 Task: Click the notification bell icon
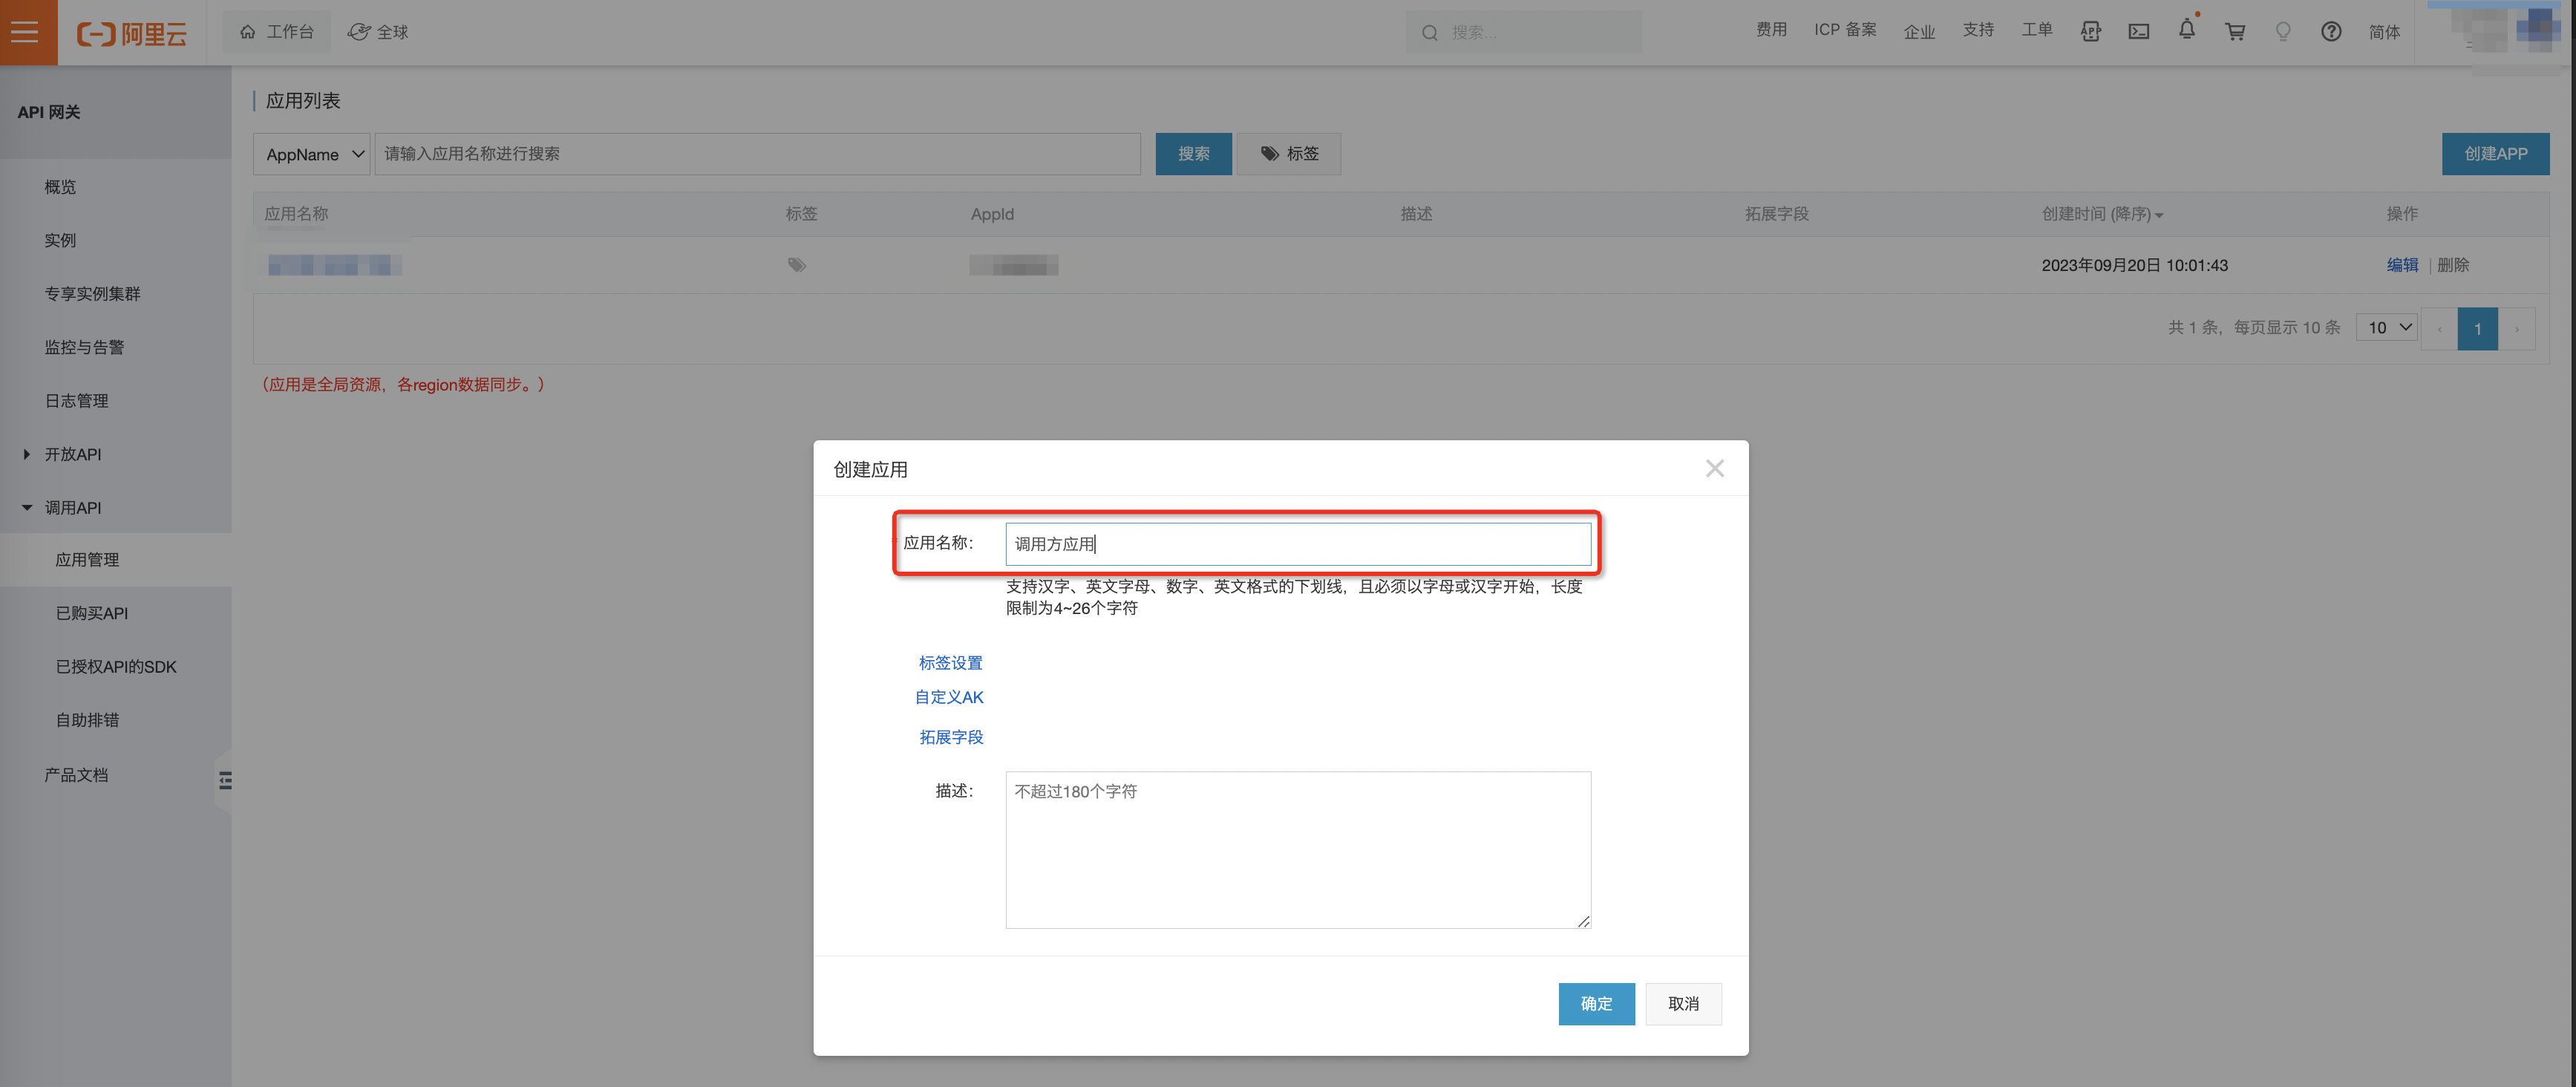(x=2186, y=31)
